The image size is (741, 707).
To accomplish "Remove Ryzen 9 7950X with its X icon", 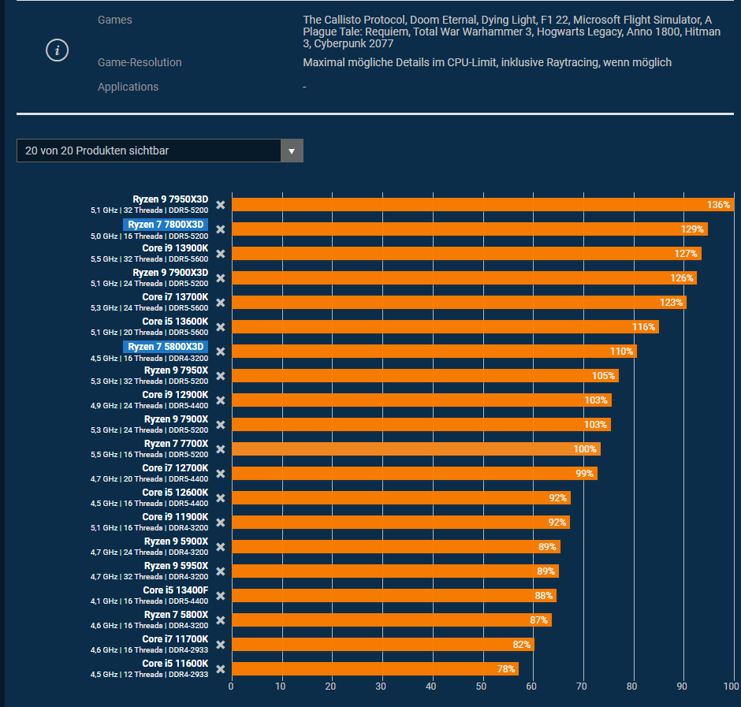I will pyautogui.click(x=220, y=376).
